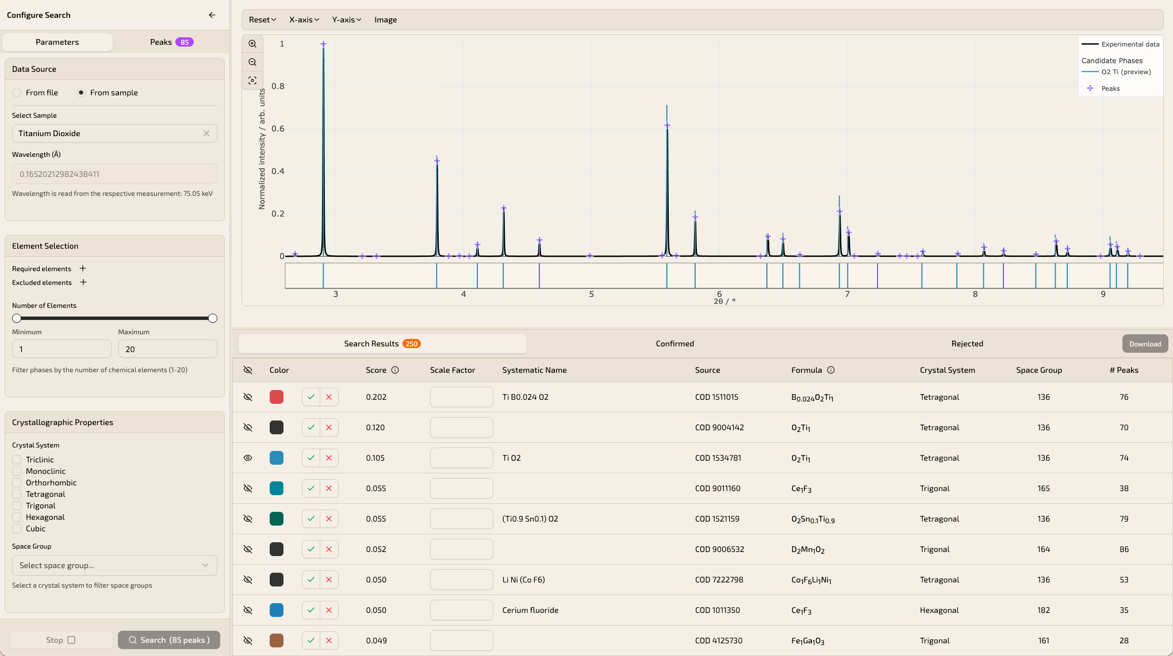Screen dimensions: 1173x656
Task: Select the zoom-out tool on the plot
Action: tap(252, 61)
